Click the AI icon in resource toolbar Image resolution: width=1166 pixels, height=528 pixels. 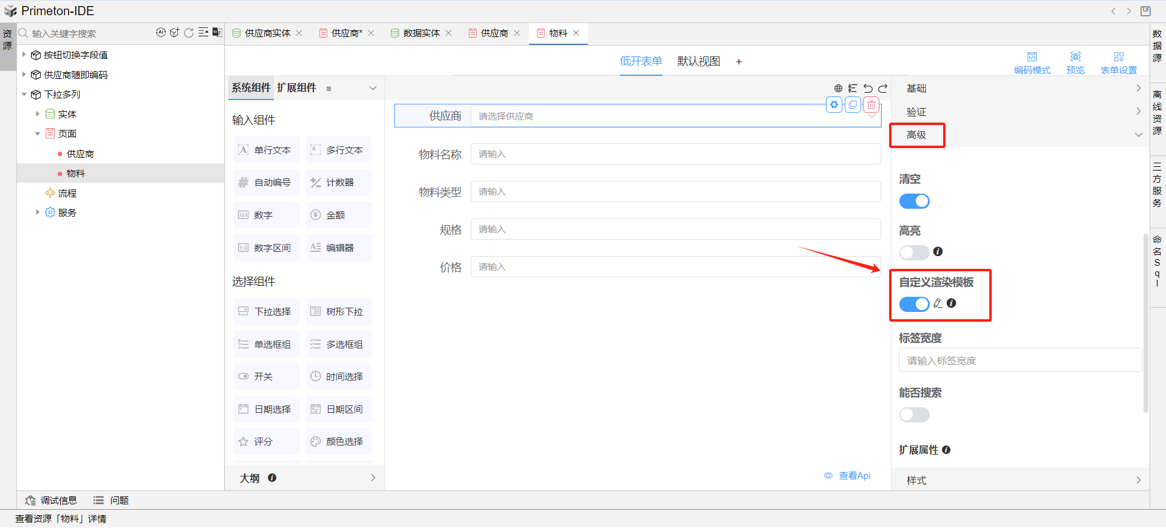point(160,33)
